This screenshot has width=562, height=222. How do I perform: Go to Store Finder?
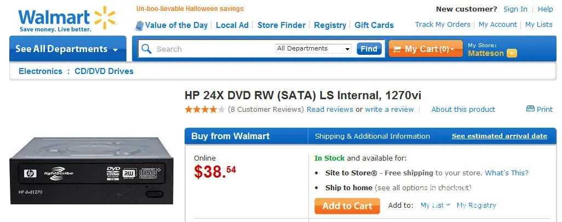[x=282, y=25]
